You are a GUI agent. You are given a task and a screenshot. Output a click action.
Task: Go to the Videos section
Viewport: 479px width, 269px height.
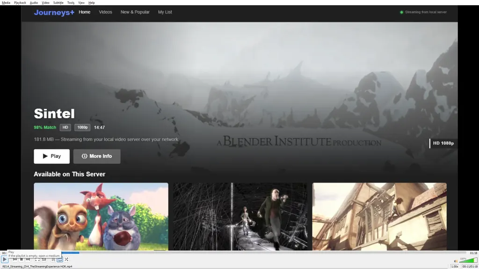pos(105,12)
